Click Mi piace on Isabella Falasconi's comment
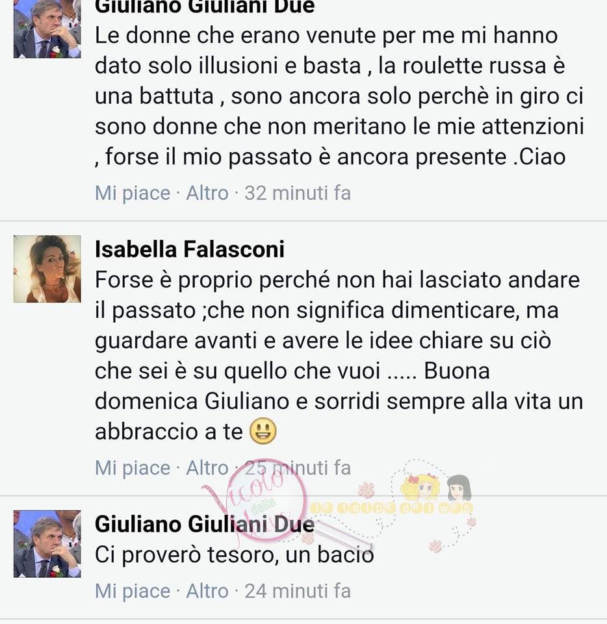Viewport: 607px width, 624px height. click(133, 468)
